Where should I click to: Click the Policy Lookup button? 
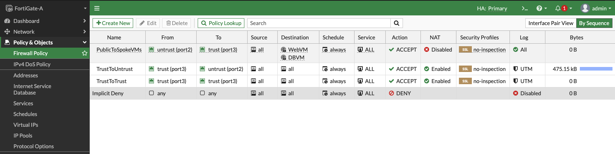[x=221, y=23]
